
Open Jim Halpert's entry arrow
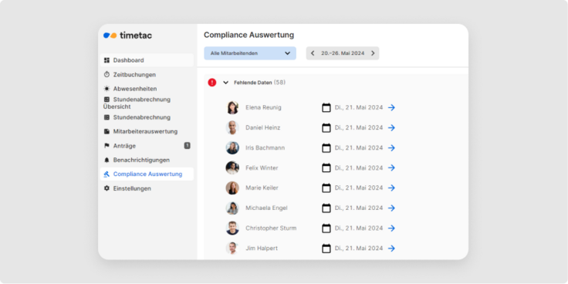click(391, 248)
